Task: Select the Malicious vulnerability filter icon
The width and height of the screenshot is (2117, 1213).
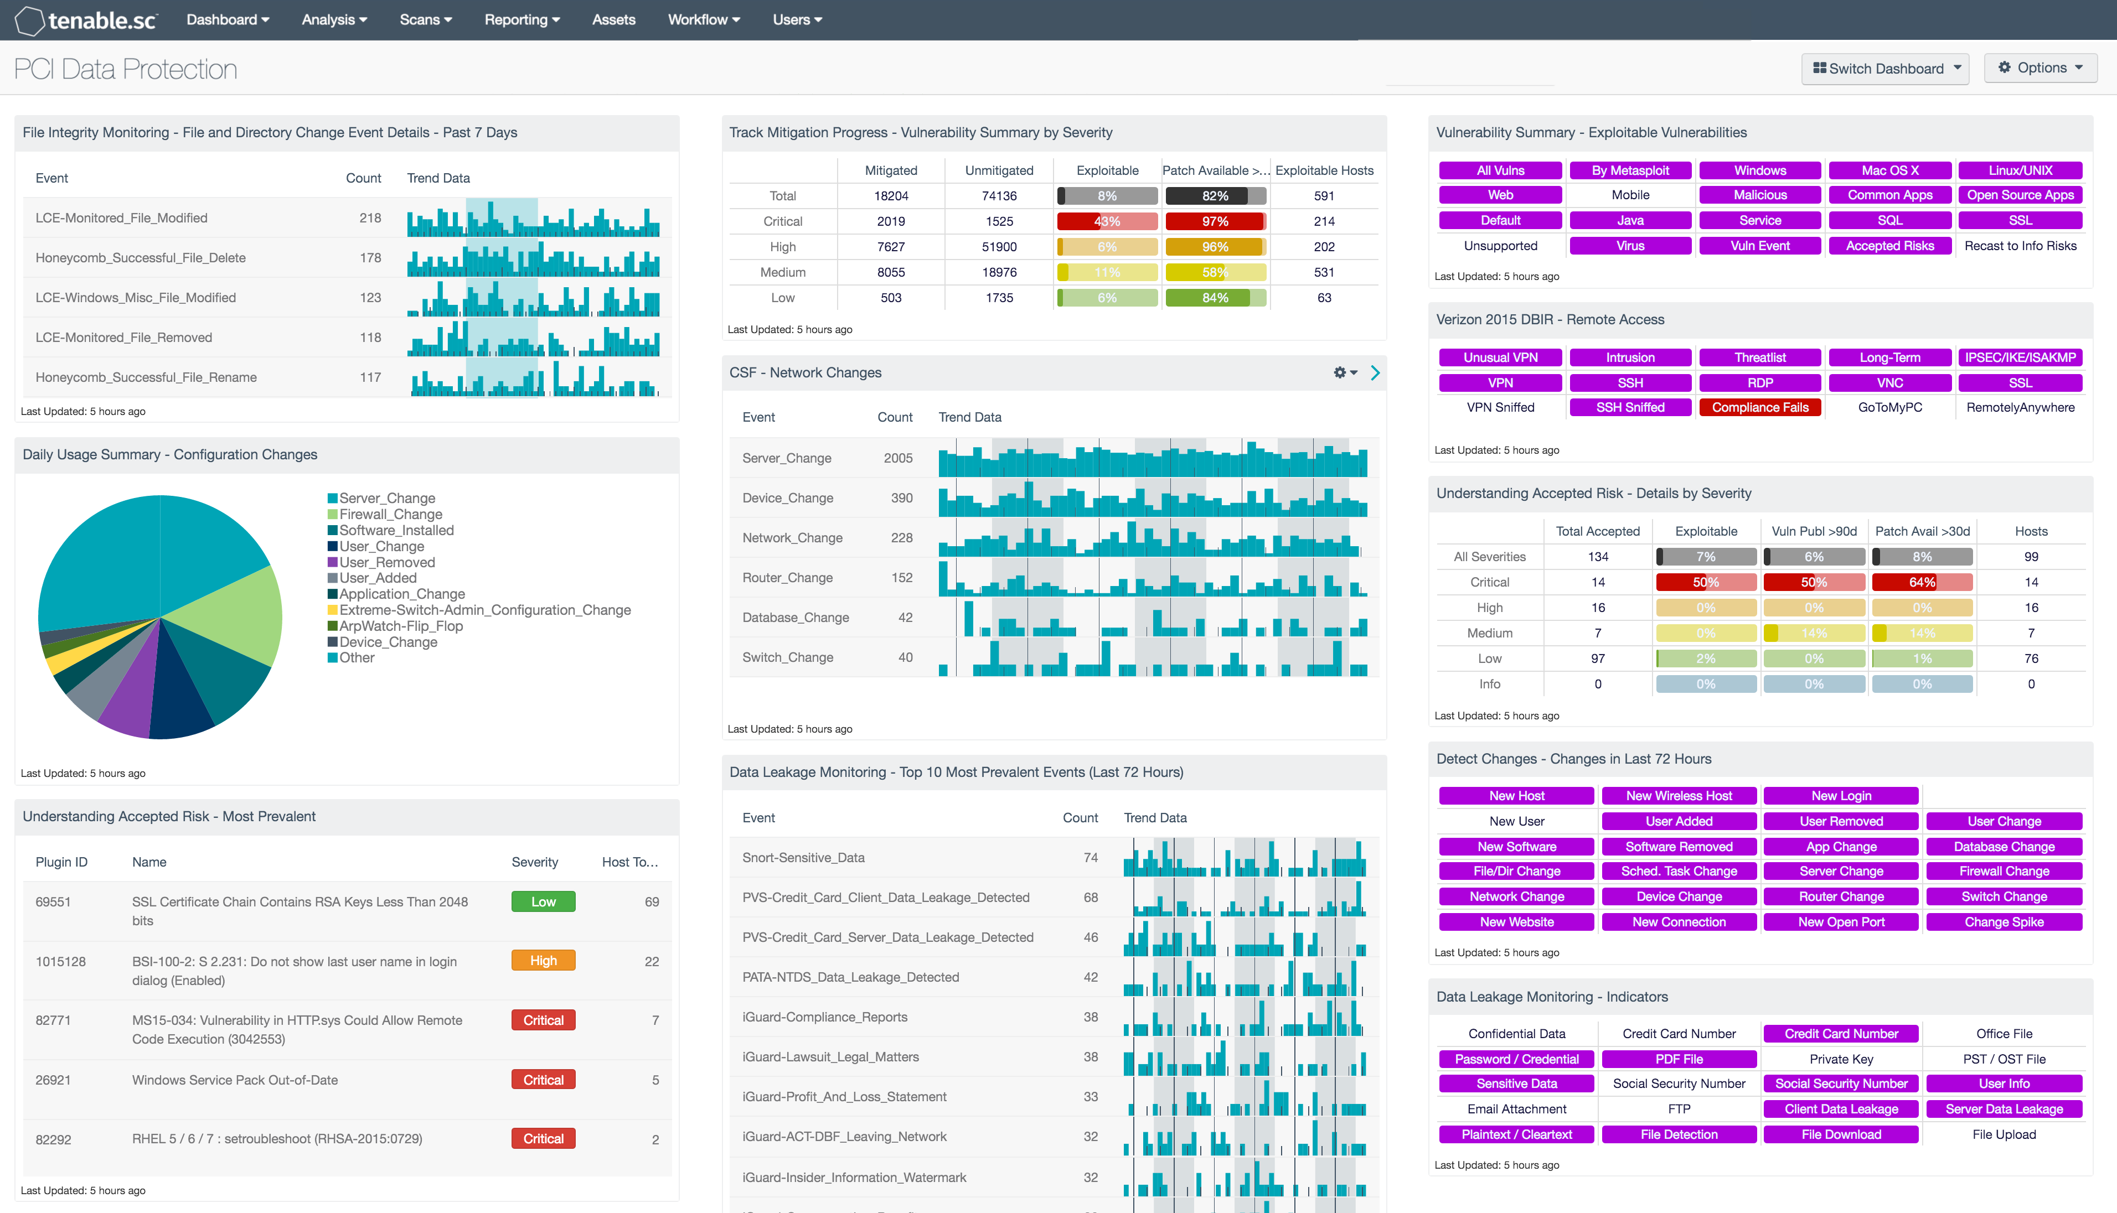Action: [x=1759, y=195]
